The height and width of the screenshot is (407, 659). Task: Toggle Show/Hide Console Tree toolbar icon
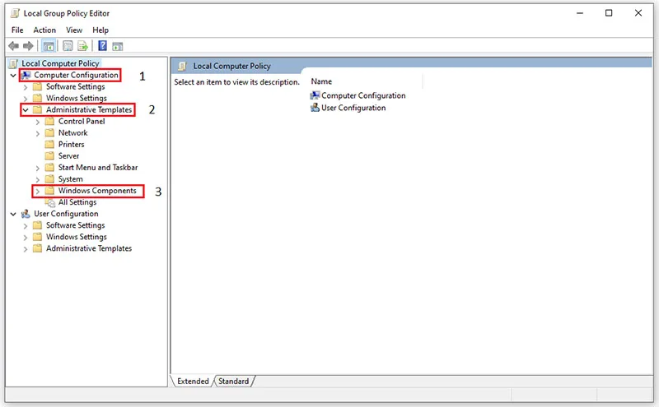49,46
